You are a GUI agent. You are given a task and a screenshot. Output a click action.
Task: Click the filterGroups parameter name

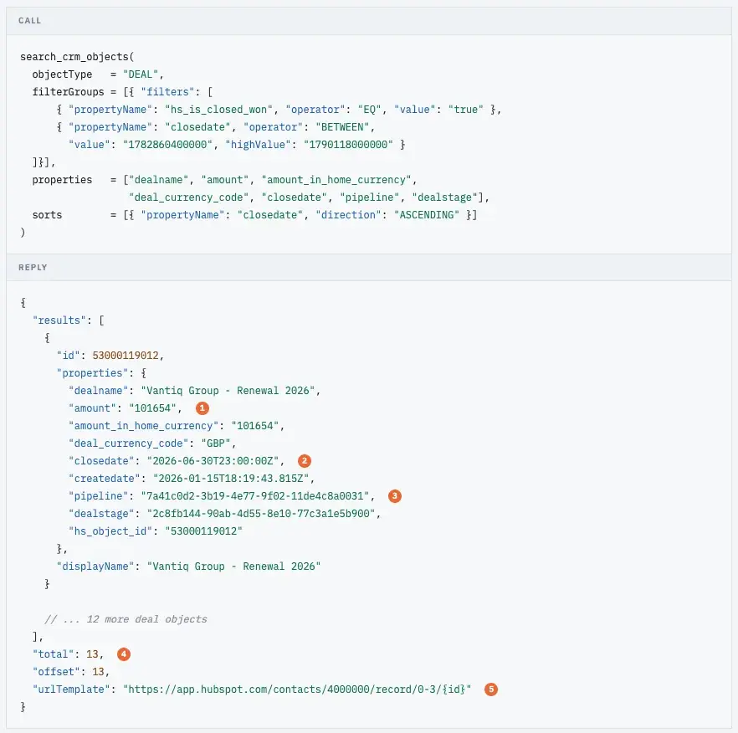tap(69, 92)
